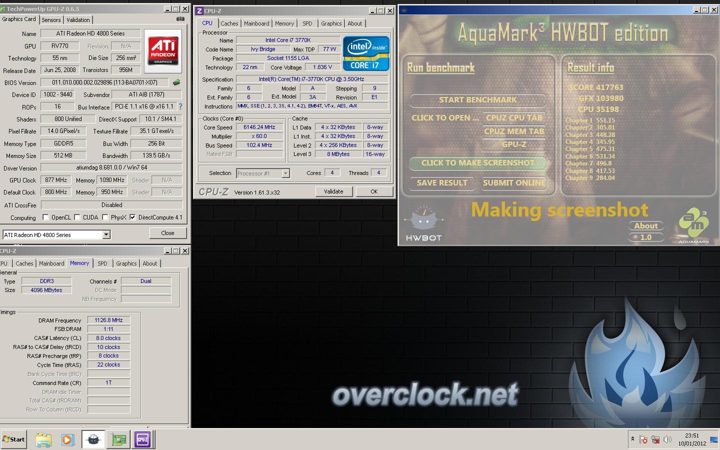720x450 pixels.
Task: Open the Mainboard tab in the upper CPU-Z window
Action: (x=256, y=23)
